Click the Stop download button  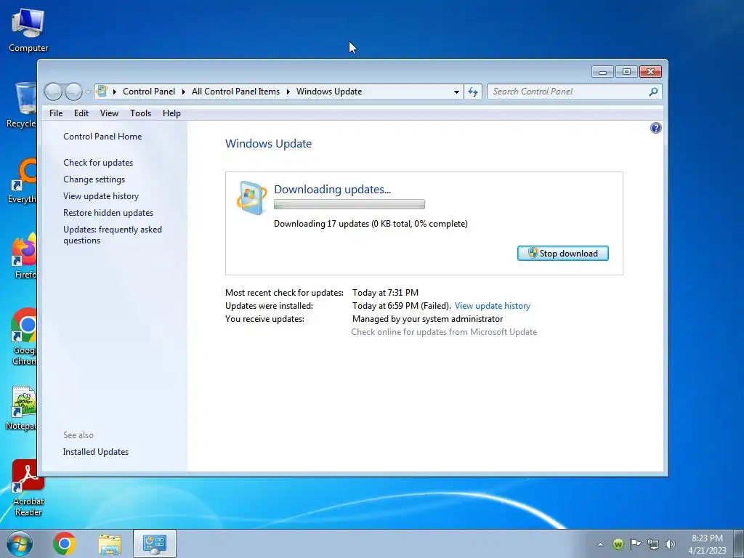[563, 254]
